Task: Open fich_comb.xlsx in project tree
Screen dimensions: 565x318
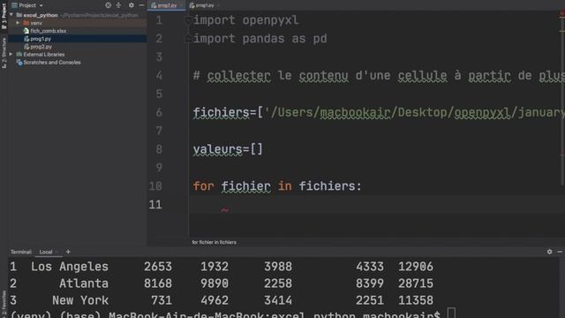Action: pyautogui.click(x=48, y=31)
